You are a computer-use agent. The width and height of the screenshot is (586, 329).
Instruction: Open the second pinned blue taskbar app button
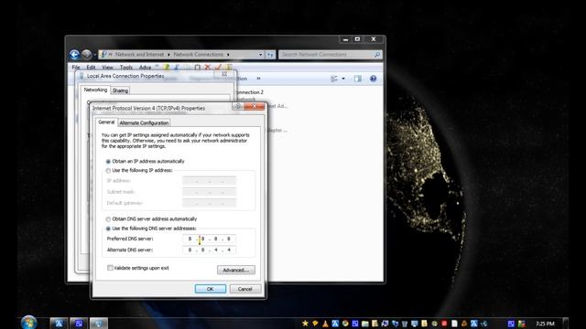point(79,324)
